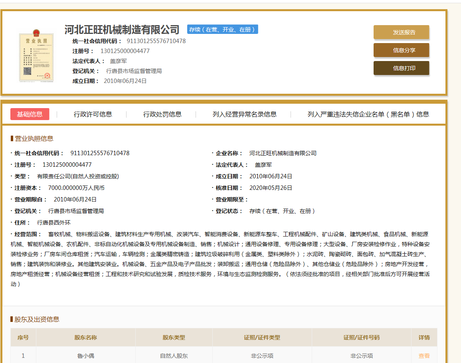Image resolution: width=461 pixels, height=363 pixels.
Task: Click 发送报告 button
Action: (401, 32)
